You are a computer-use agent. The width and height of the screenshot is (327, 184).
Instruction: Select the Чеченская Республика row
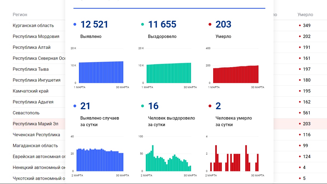tap(36, 135)
